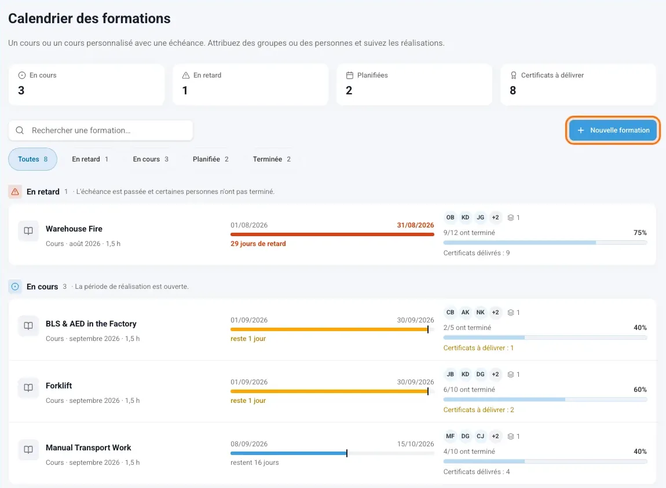
Task: Click "2/5 ont terminé" text
Action: (467, 328)
